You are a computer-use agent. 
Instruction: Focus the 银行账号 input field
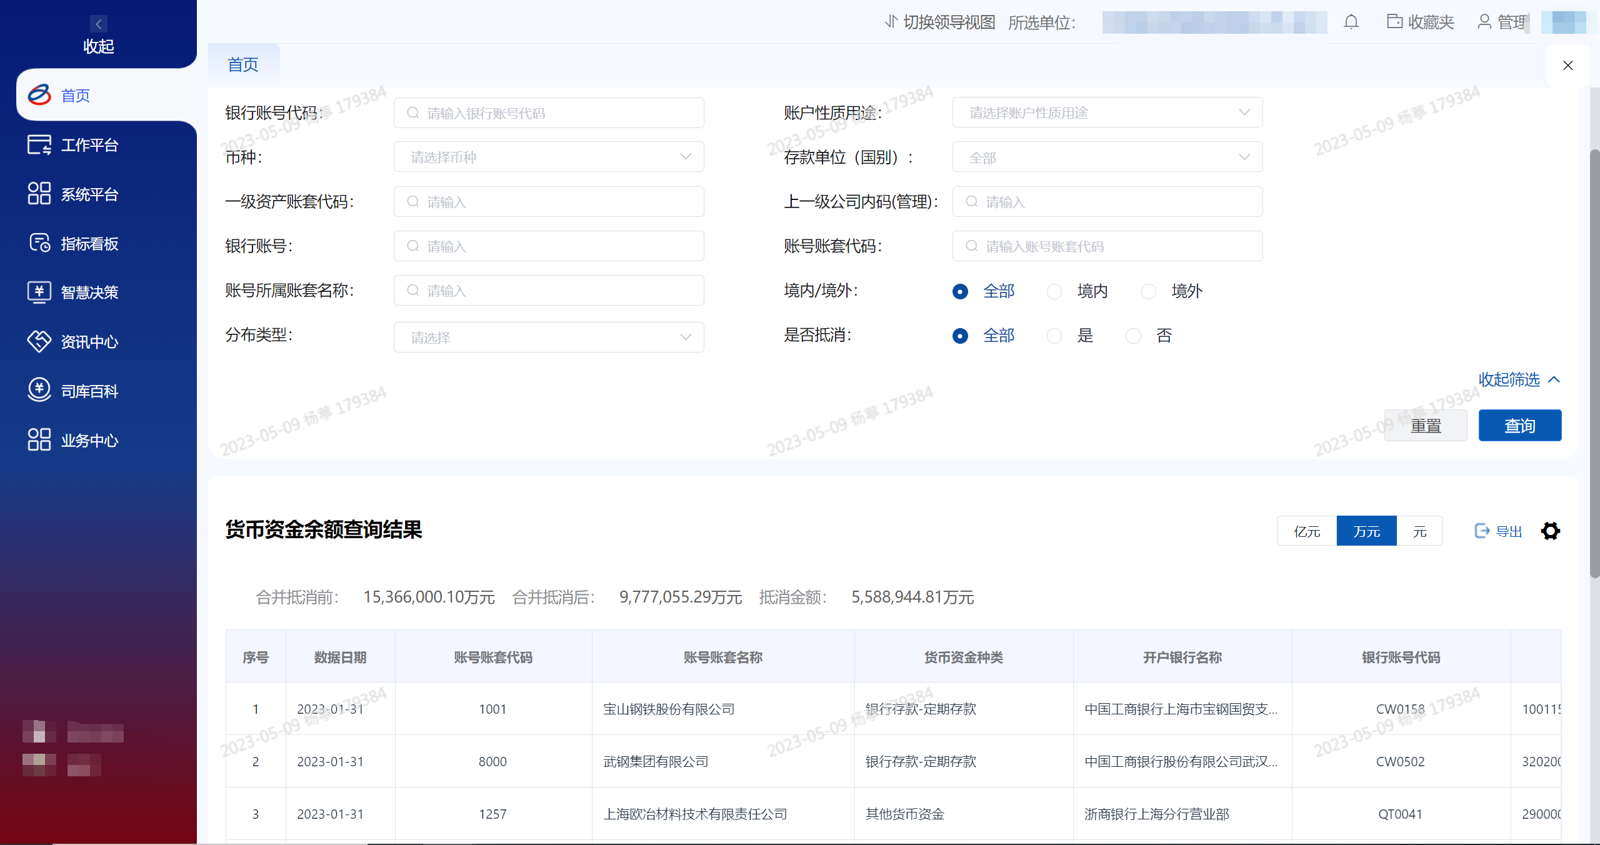coord(549,246)
